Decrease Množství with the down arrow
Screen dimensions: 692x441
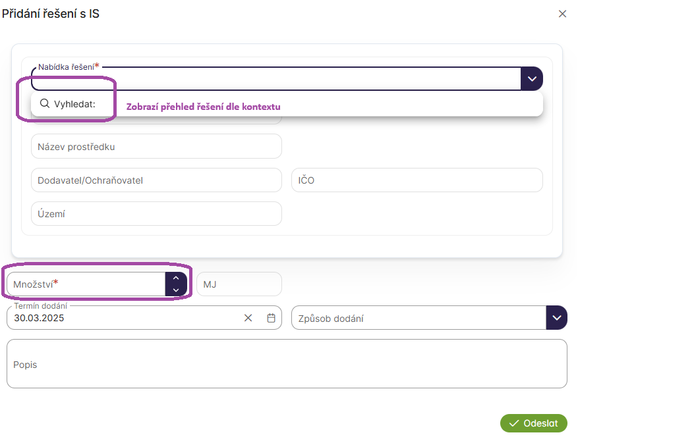tap(176, 290)
